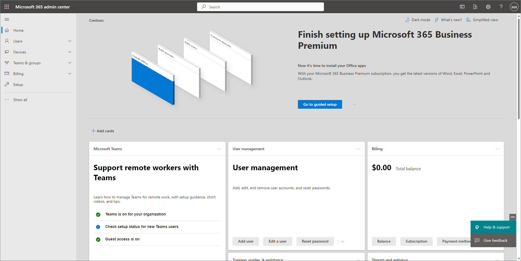Click the plus icon beside Add cards
Image resolution: width=521 pixels, height=261 pixels.
coord(93,131)
